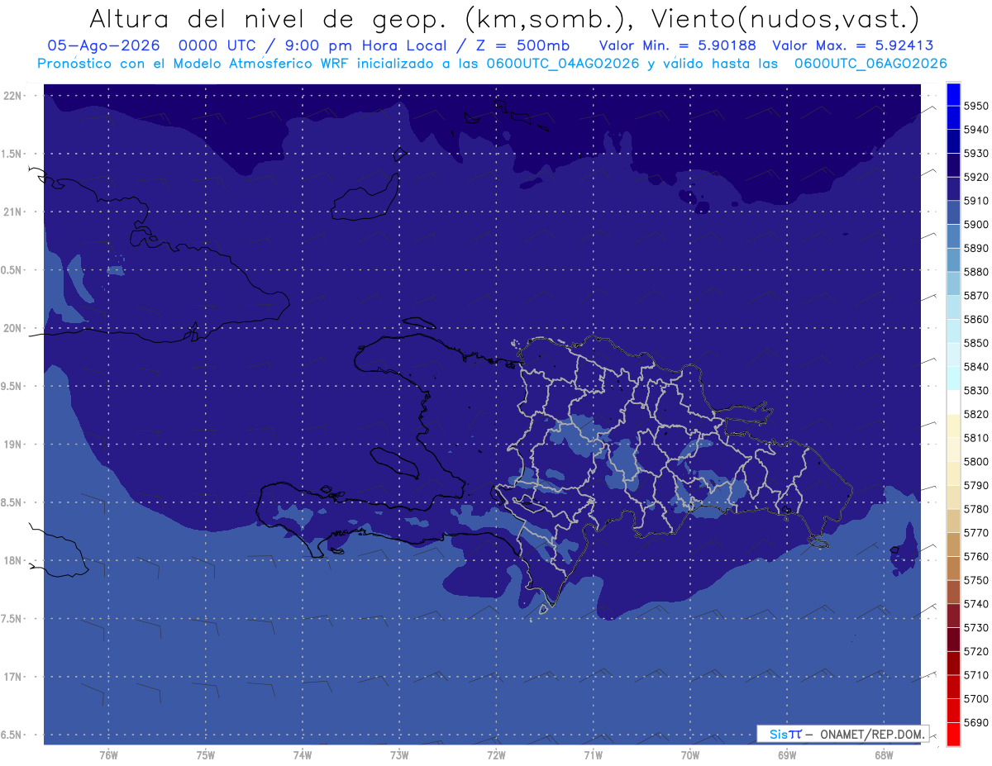Viewport: 992px width, 766px height.
Task: Click the '22N' latitude label
Action: pyautogui.click(x=12, y=96)
